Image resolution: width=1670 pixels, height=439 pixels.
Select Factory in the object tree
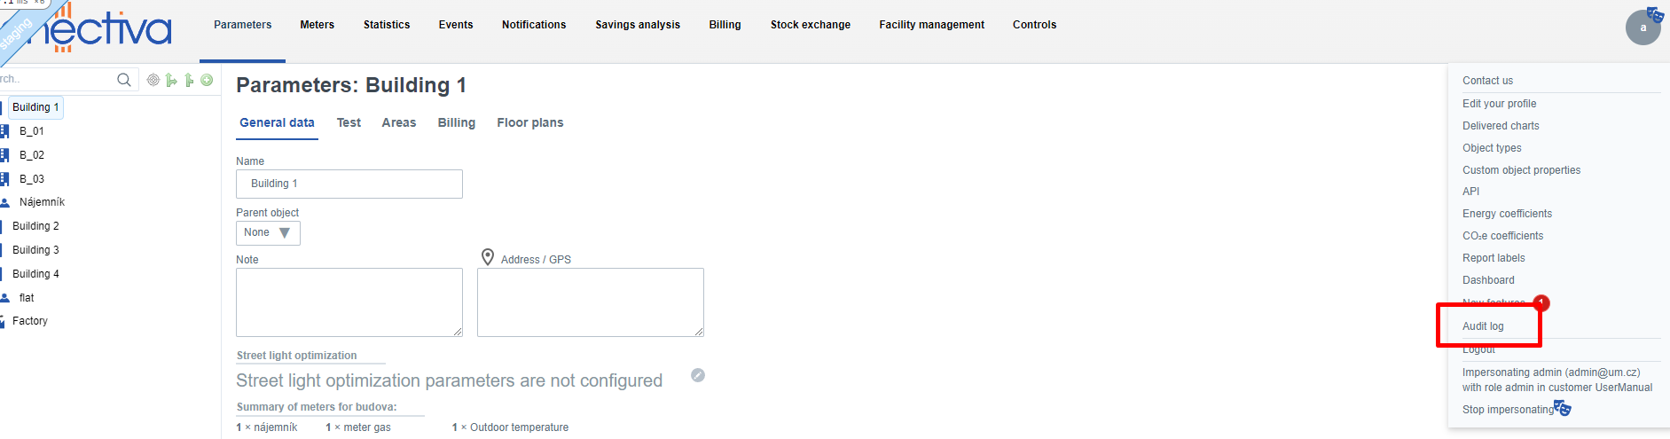(x=30, y=321)
